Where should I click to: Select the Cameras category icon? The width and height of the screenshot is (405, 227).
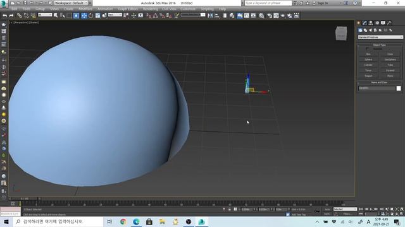point(375,30)
